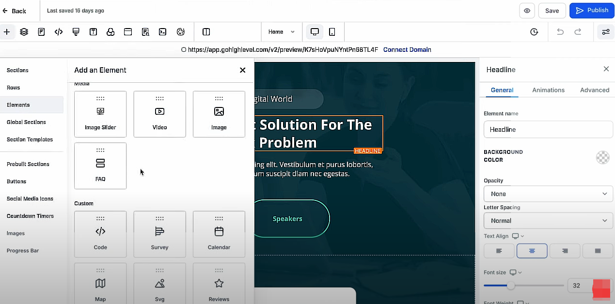Expand the Letter Spacing dropdown
This screenshot has width=615, height=304.
click(548, 221)
